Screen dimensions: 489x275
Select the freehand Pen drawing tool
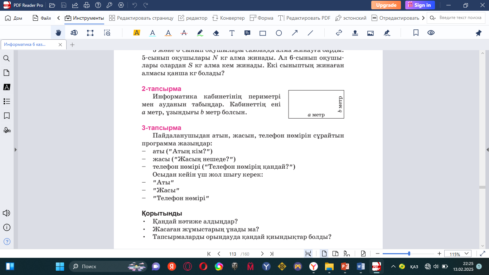[200, 33]
